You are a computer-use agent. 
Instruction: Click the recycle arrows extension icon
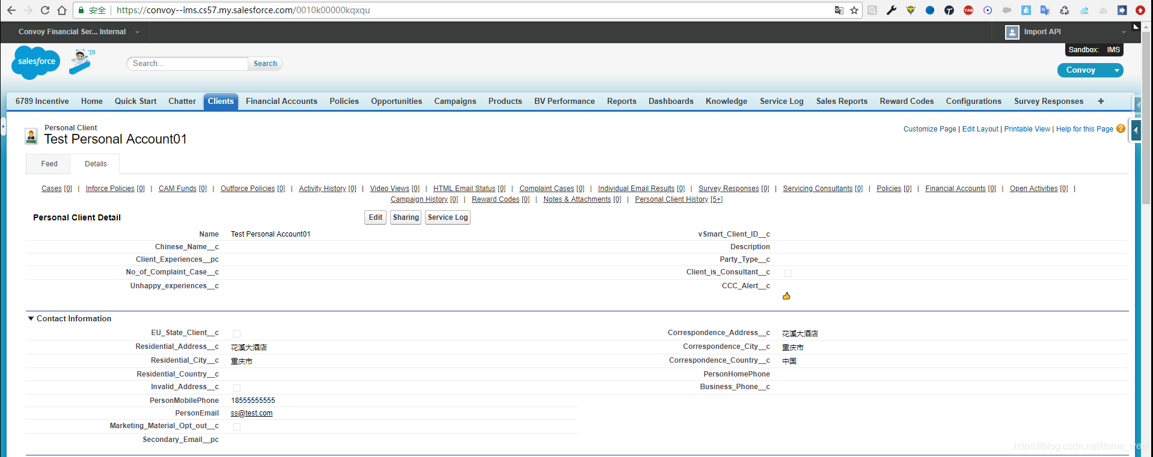click(x=1065, y=10)
